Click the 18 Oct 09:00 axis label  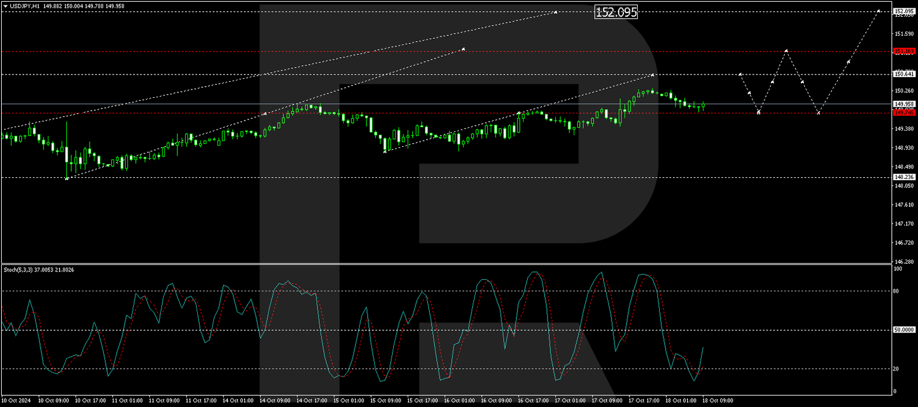717,401
